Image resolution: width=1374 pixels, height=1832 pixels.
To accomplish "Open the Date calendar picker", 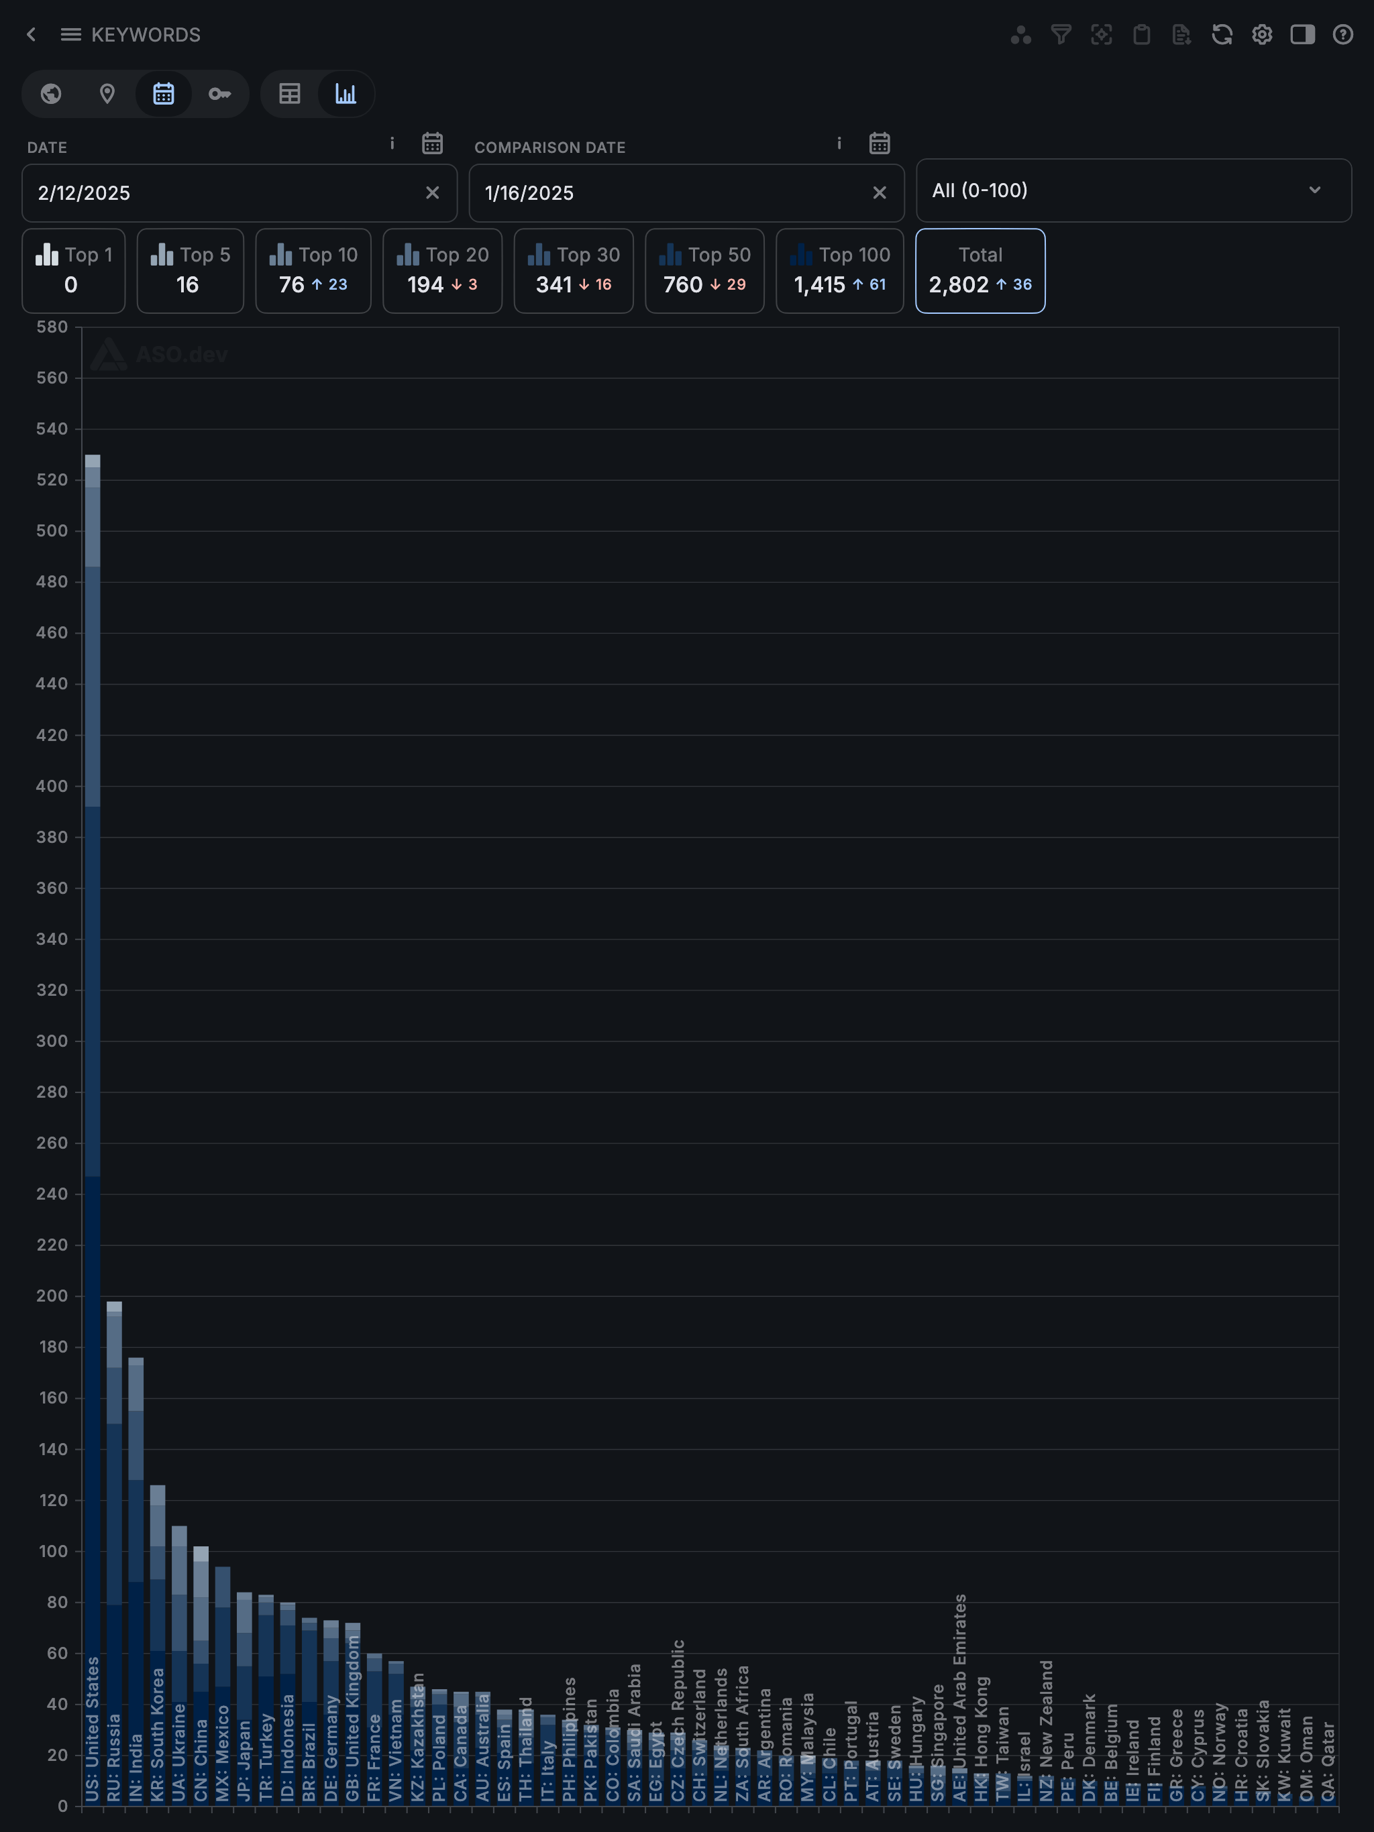I will [x=432, y=144].
